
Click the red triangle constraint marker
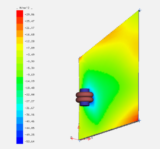(x=79, y=127)
